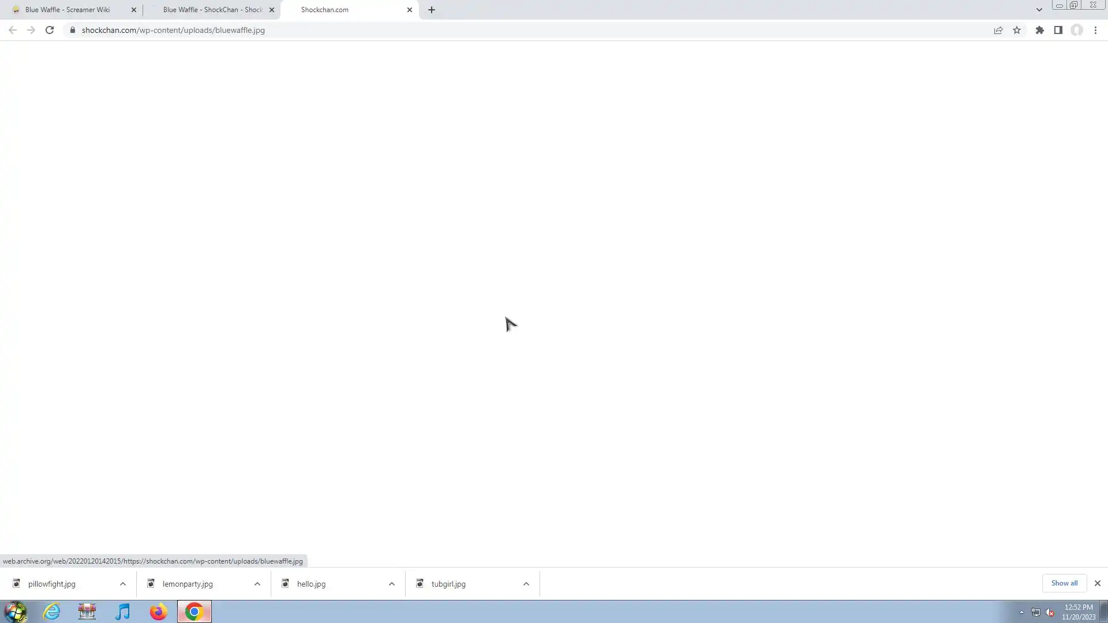
Task: Bookmark this page with star icon
Action: (x=1017, y=30)
